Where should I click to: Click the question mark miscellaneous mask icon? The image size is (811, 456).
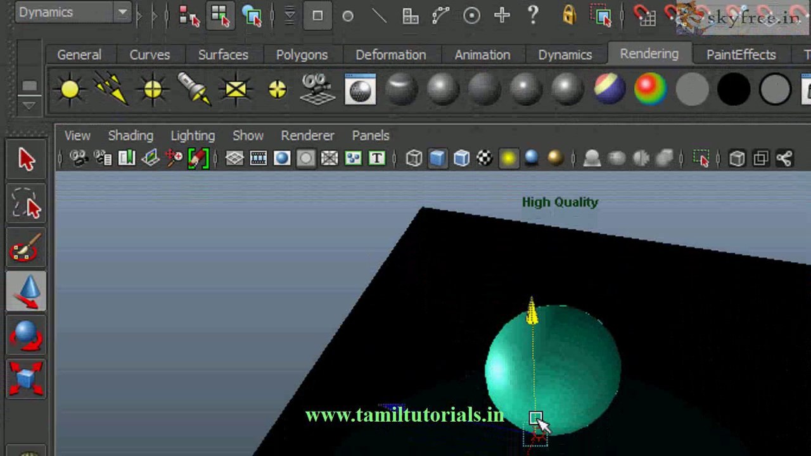pyautogui.click(x=533, y=16)
